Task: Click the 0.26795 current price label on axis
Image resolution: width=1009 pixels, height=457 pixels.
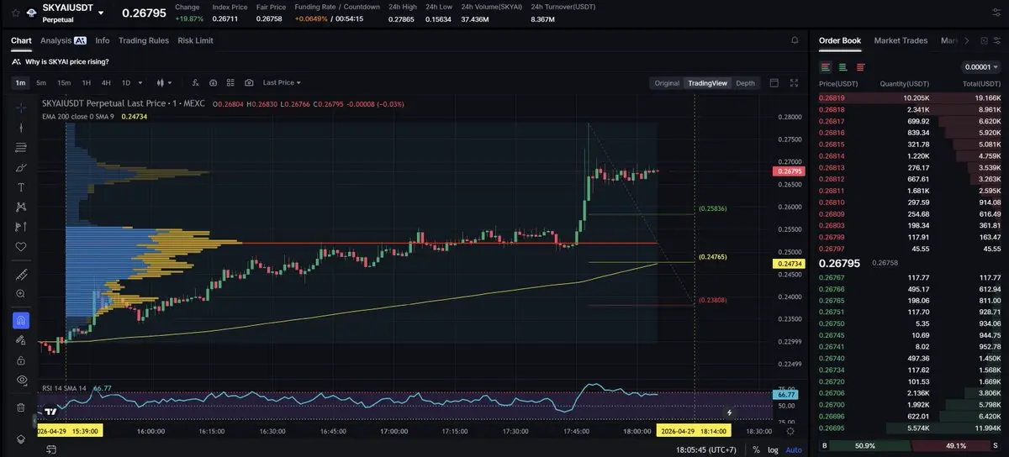Action: [x=790, y=171]
